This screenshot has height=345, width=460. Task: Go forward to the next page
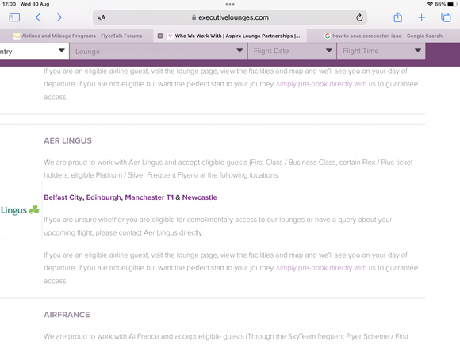click(59, 17)
